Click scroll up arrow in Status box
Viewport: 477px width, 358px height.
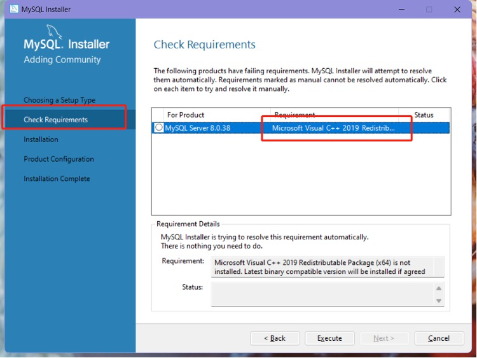[438, 288]
